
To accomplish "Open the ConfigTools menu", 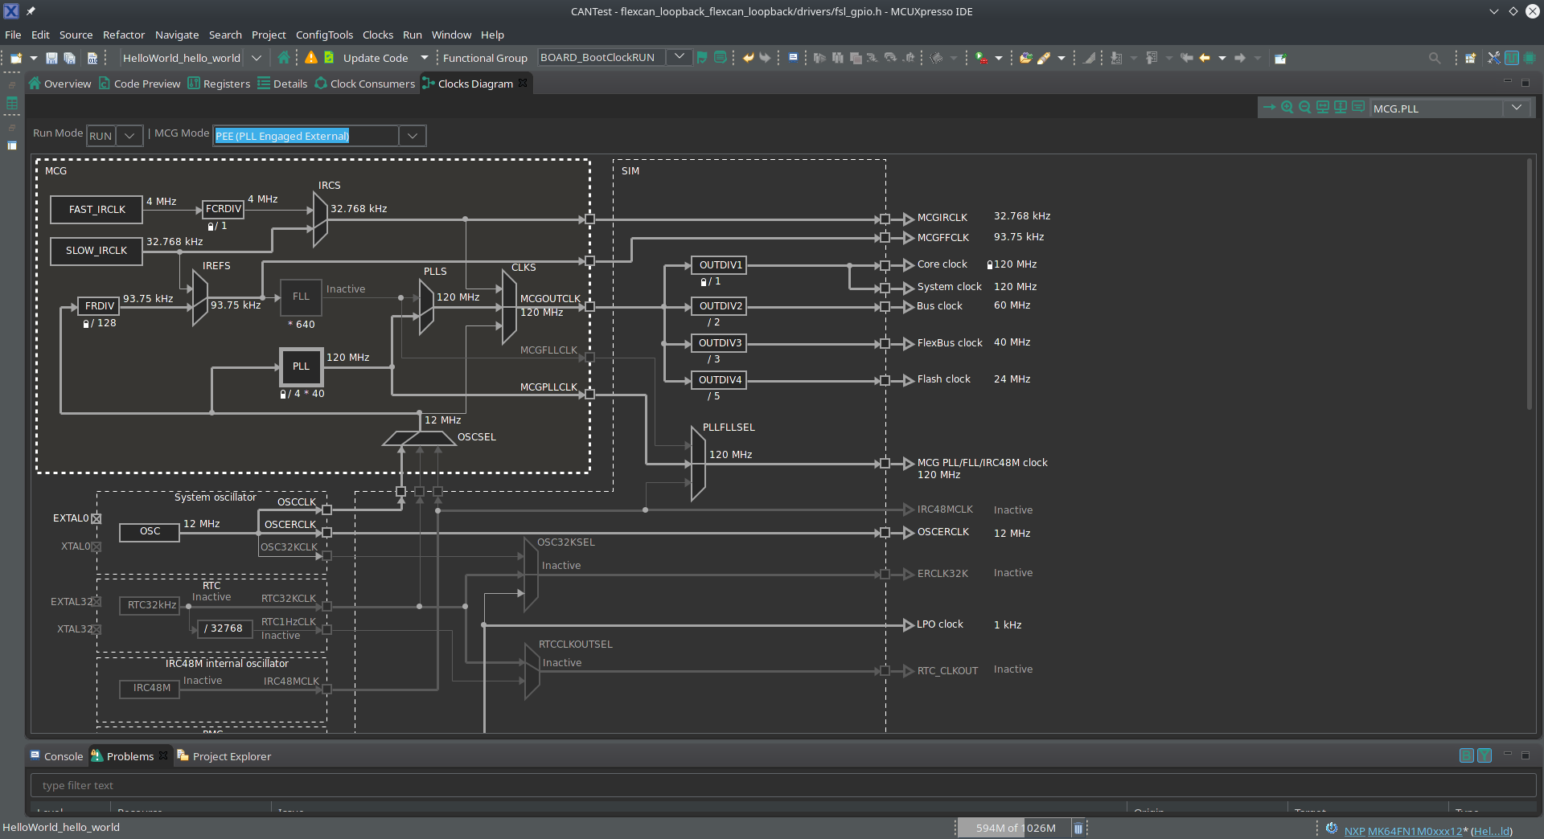I will (x=324, y=35).
